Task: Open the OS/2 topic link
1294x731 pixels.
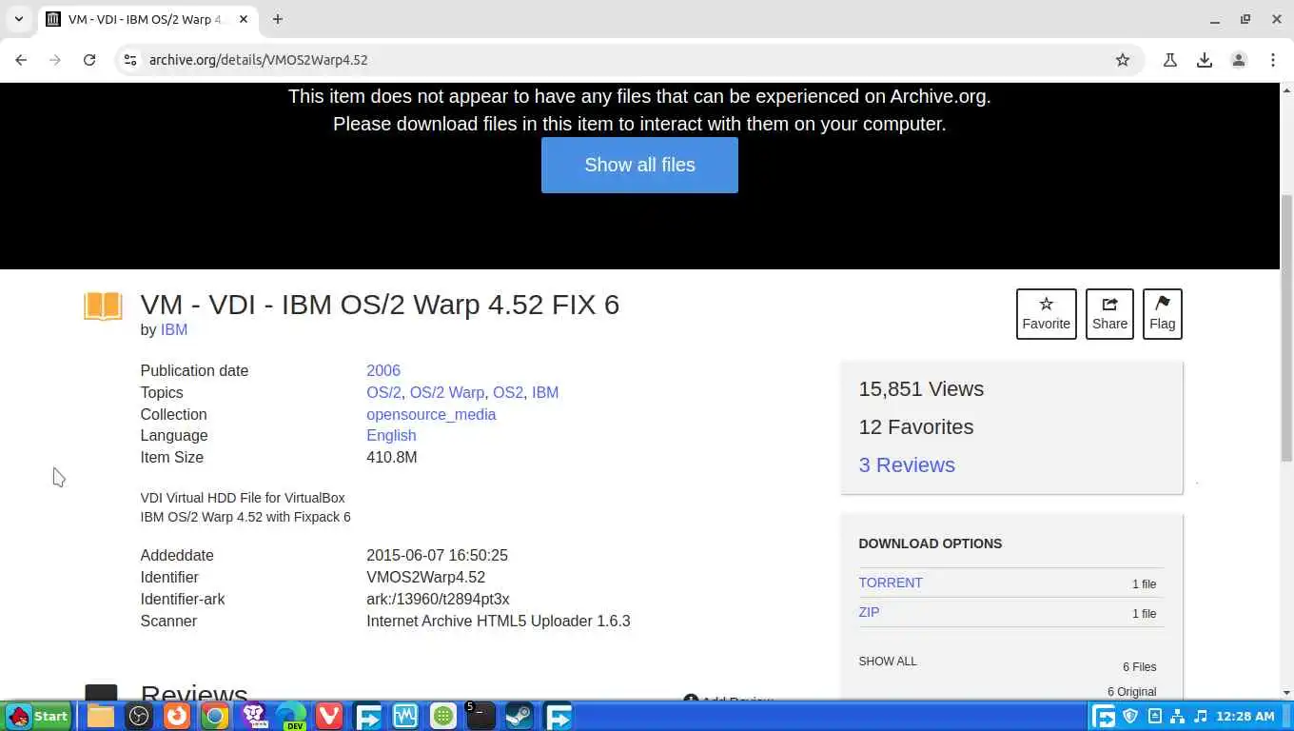Action: (383, 392)
